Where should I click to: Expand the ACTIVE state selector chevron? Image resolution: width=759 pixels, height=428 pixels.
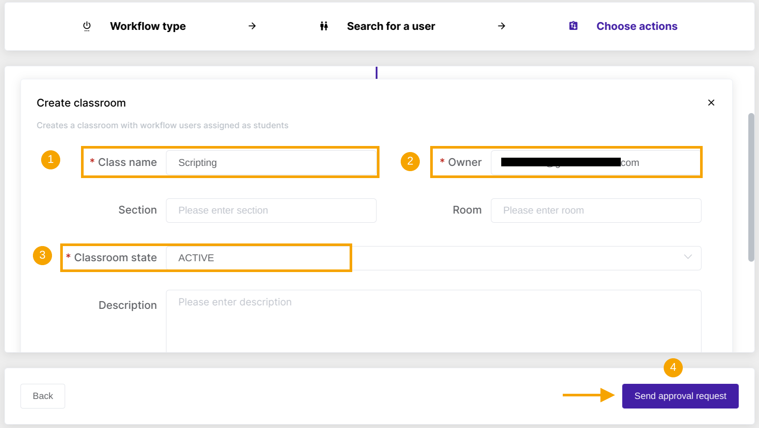[x=688, y=257]
